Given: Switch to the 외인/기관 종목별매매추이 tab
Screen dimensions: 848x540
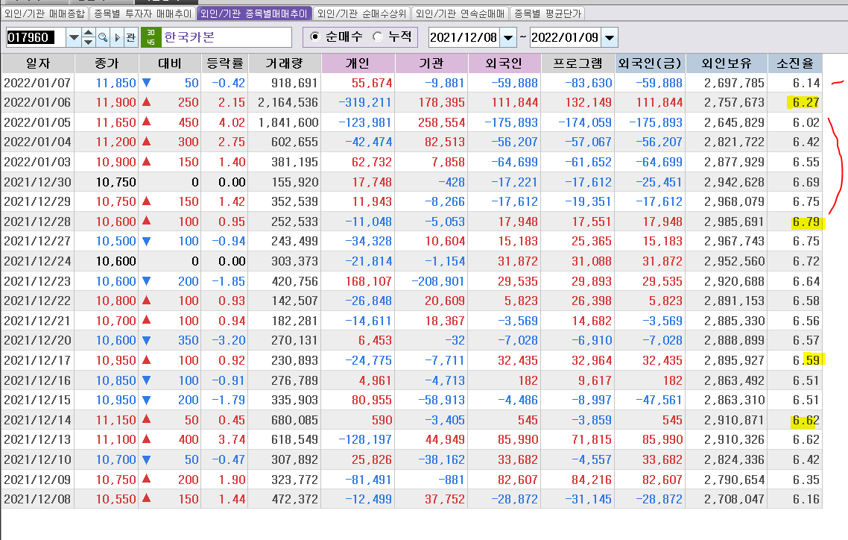Looking at the screenshot, I should [253, 13].
